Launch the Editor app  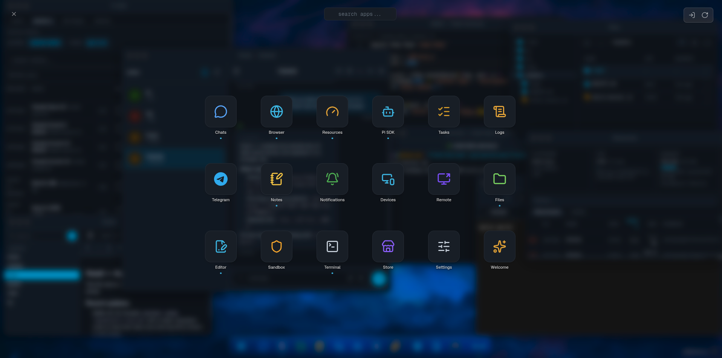[x=220, y=246]
